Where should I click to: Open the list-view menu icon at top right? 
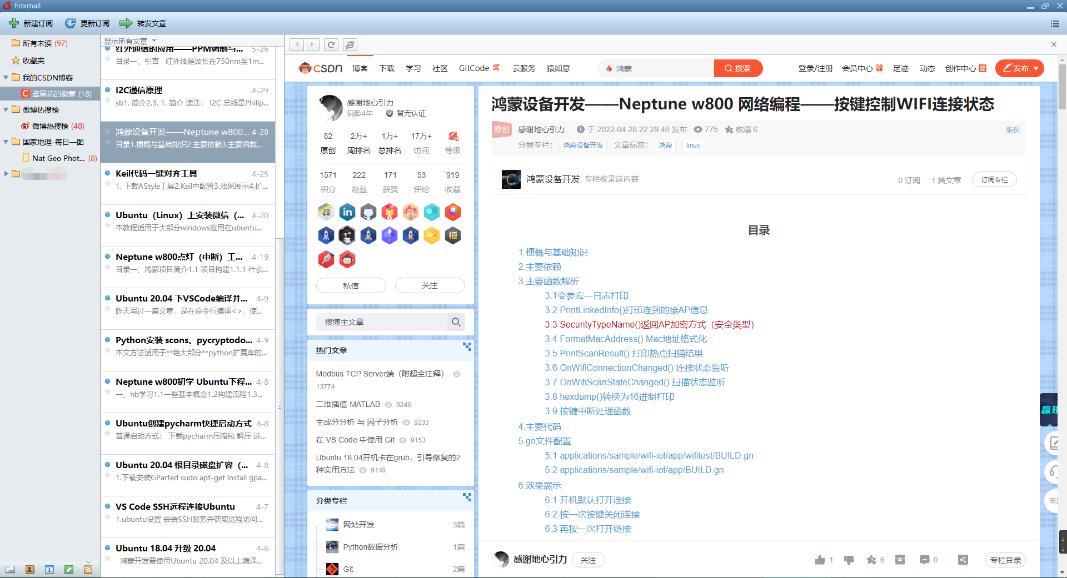coord(1055,23)
